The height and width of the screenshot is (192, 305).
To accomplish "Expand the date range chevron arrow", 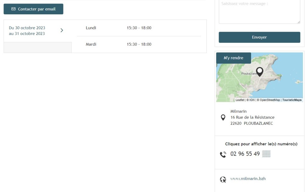I will [x=62, y=30].
